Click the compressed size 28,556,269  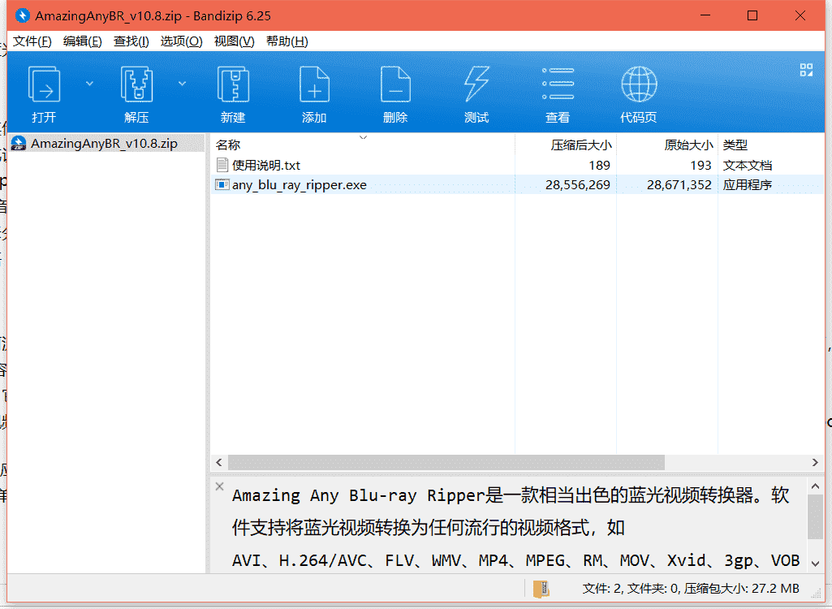(578, 185)
